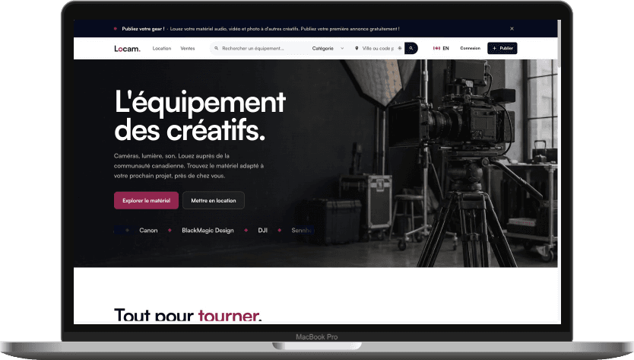Viewport: 634px width, 360px height.
Task: Focus the Rechercher un équipement field
Action: tap(258, 48)
